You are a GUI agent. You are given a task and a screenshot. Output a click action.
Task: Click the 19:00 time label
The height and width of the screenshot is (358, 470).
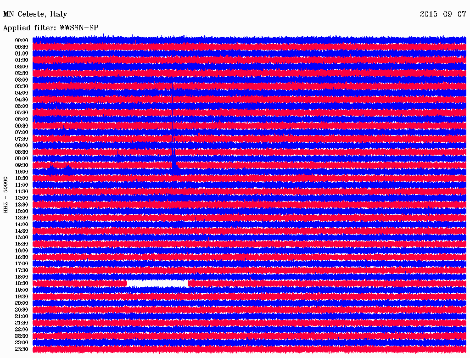pyautogui.click(x=22, y=290)
